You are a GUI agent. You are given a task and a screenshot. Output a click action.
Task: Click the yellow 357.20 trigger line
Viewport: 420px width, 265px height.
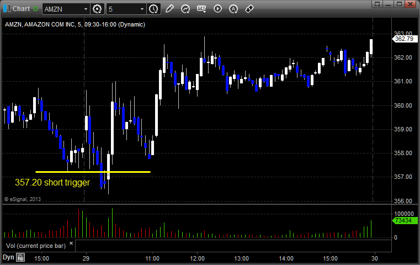point(93,172)
